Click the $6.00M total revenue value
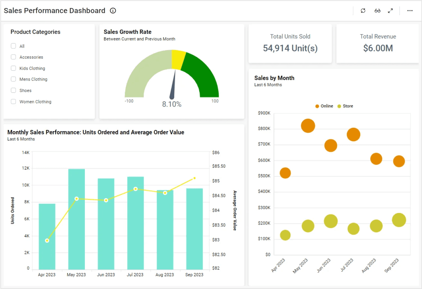Viewport: 422px width, 289px height. point(378,48)
